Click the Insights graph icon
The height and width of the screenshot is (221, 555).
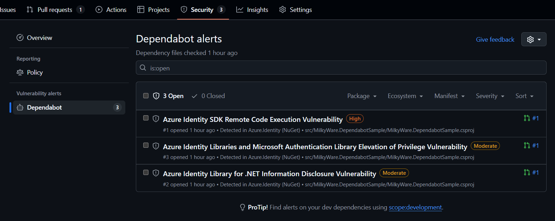[240, 9]
